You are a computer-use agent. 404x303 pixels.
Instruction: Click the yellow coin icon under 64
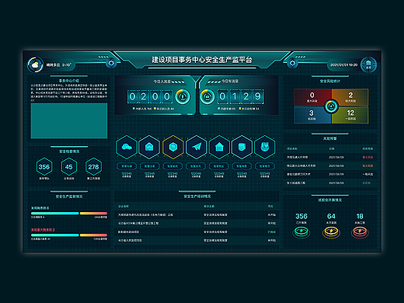click(x=331, y=232)
